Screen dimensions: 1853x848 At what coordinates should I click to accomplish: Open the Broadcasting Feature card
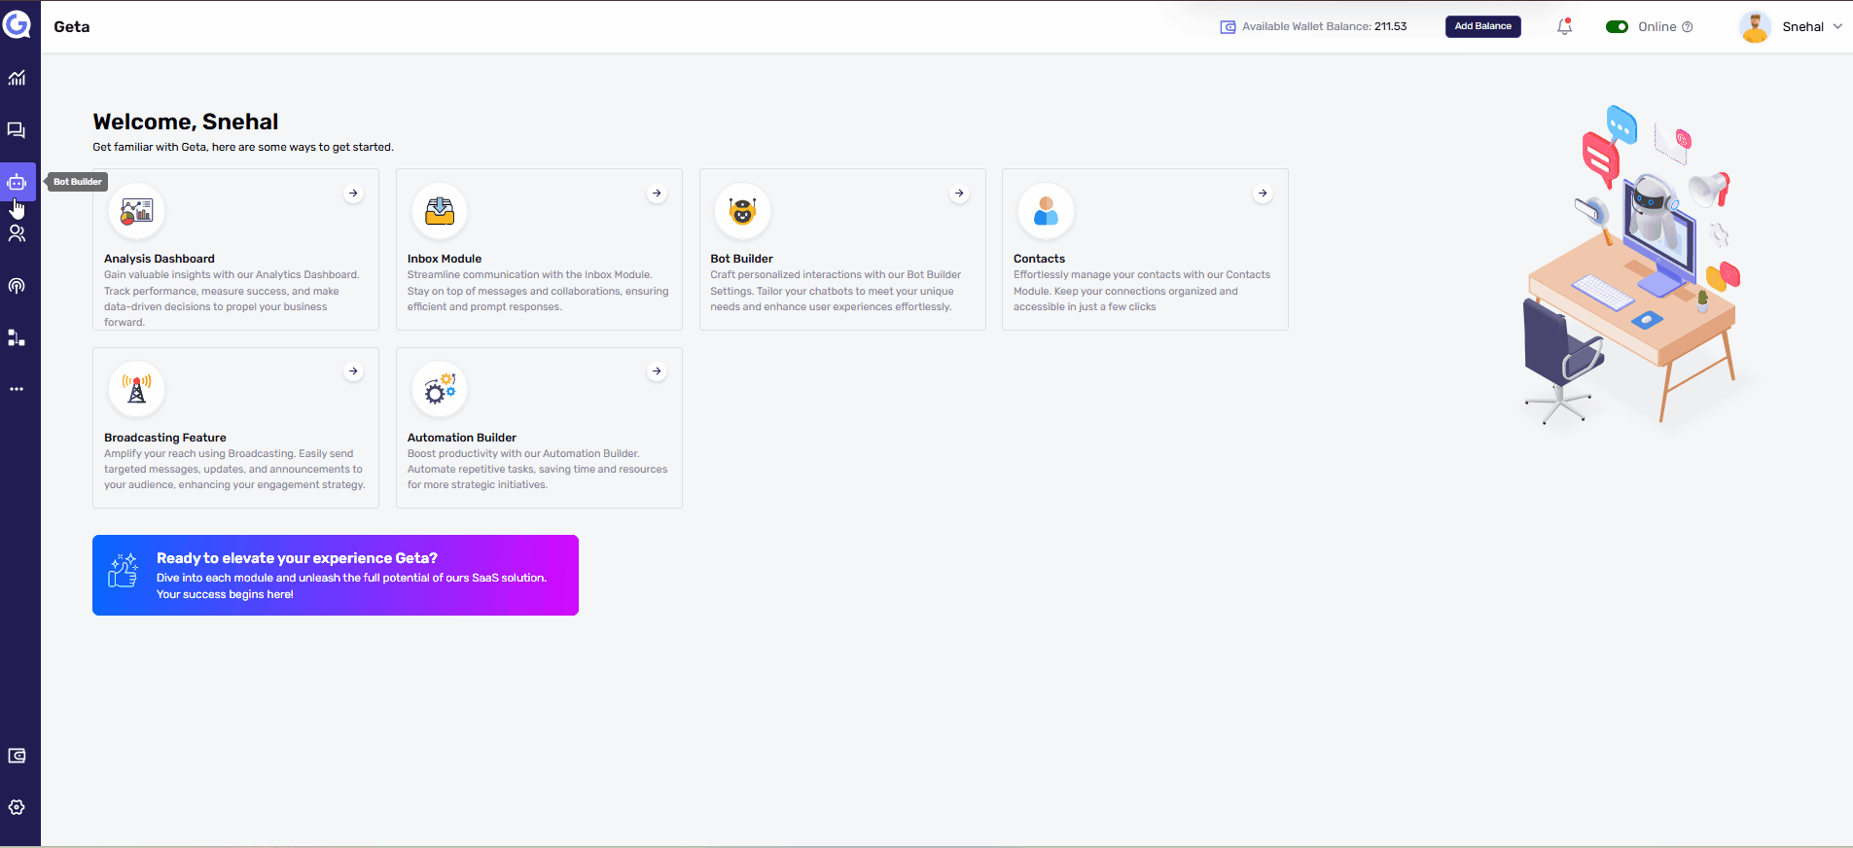[235, 428]
